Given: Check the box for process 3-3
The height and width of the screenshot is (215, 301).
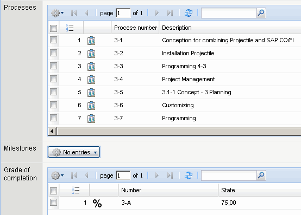Looking at the screenshot, I should [x=53, y=66].
